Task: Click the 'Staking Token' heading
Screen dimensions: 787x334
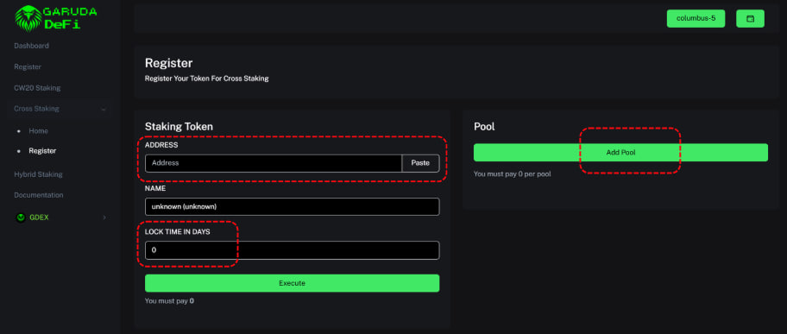Action: point(179,127)
